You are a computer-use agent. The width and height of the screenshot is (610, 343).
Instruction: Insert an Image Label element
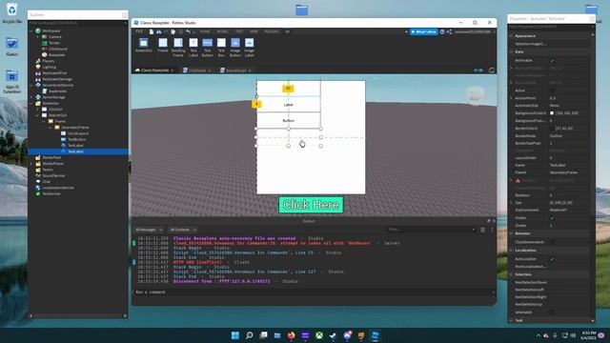(250, 47)
